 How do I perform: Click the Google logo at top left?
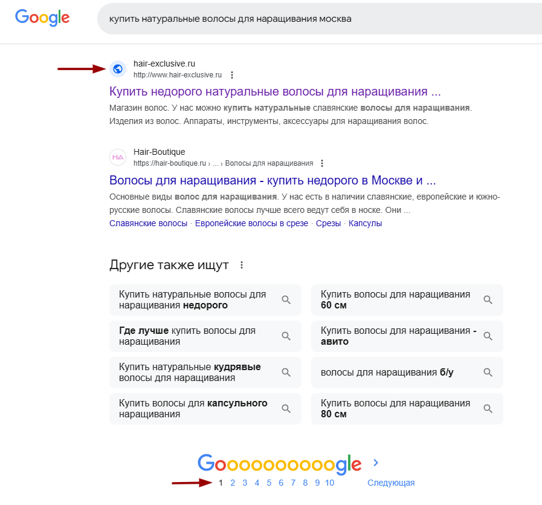(42, 18)
